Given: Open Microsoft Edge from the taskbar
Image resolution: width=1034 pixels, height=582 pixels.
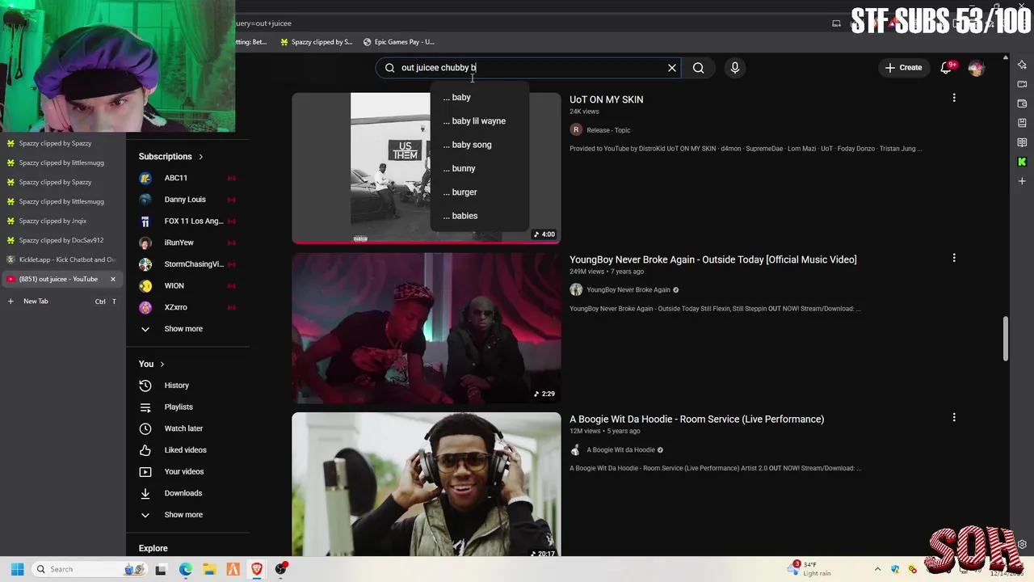Looking at the screenshot, I should (x=185, y=569).
